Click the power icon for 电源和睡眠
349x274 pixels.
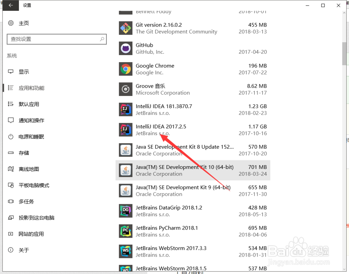click(x=11, y=137)
